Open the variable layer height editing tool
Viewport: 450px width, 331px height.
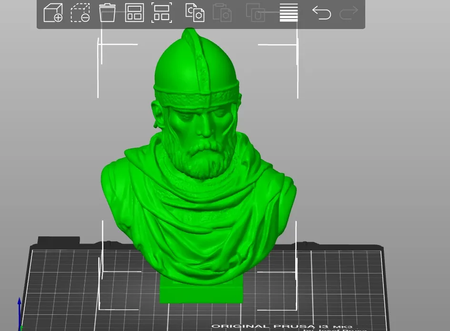(x=289, y=13)
